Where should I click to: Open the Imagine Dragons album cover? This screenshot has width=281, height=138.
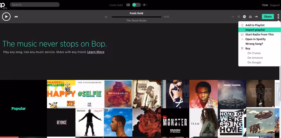coord(232,94)
